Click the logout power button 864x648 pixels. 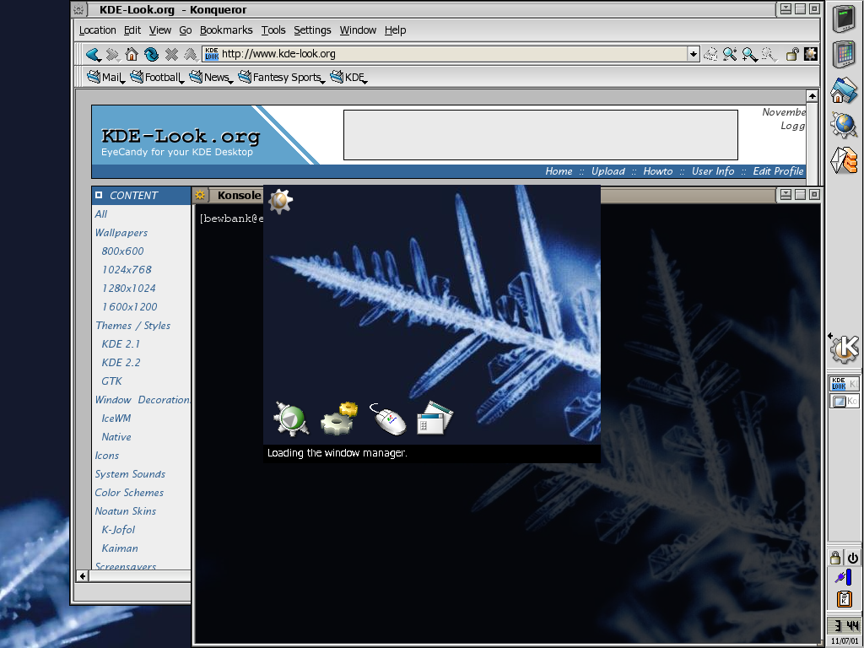pos(852,558)
